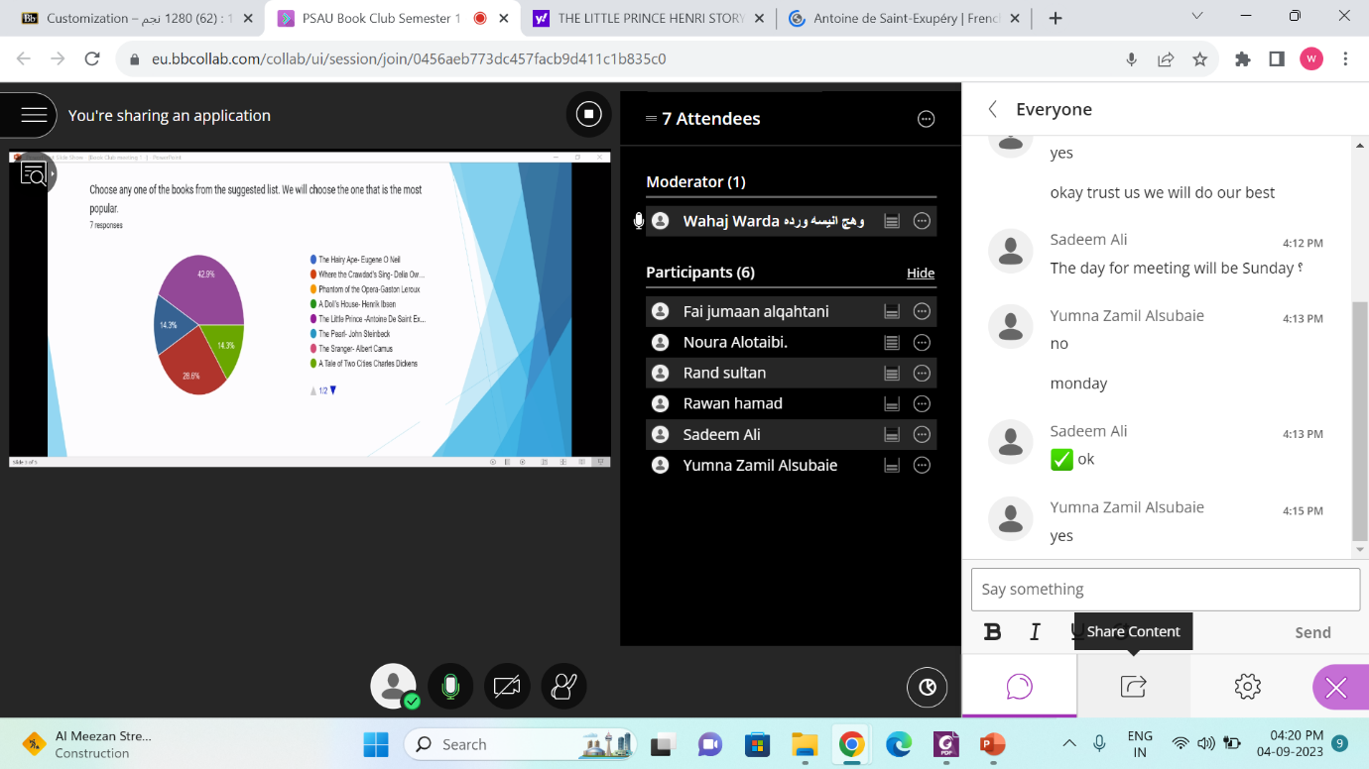Close the Collaborate panel with purple X
This screenshot has height=769, width=1369.
tap(1336, 688)
